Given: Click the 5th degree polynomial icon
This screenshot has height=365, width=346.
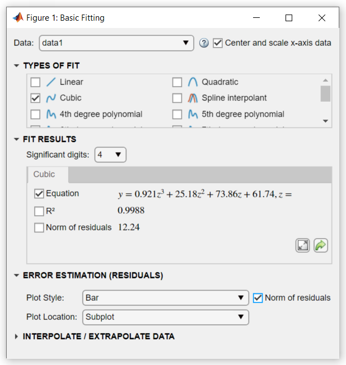Looking at the screenshot, I should click(x=193, y=115).
